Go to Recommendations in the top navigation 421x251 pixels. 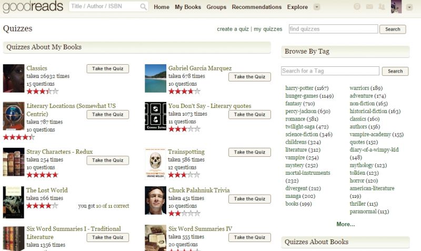tap(256, 7)
